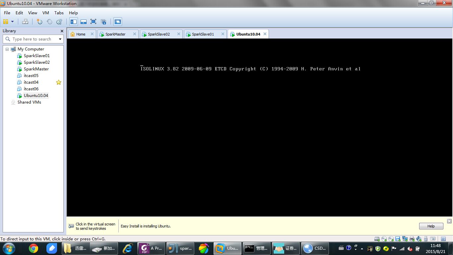The width and height of the screenshot is (453, 255).
Task: Close the SparkSlave02 tab
Action: coord(179,34)
